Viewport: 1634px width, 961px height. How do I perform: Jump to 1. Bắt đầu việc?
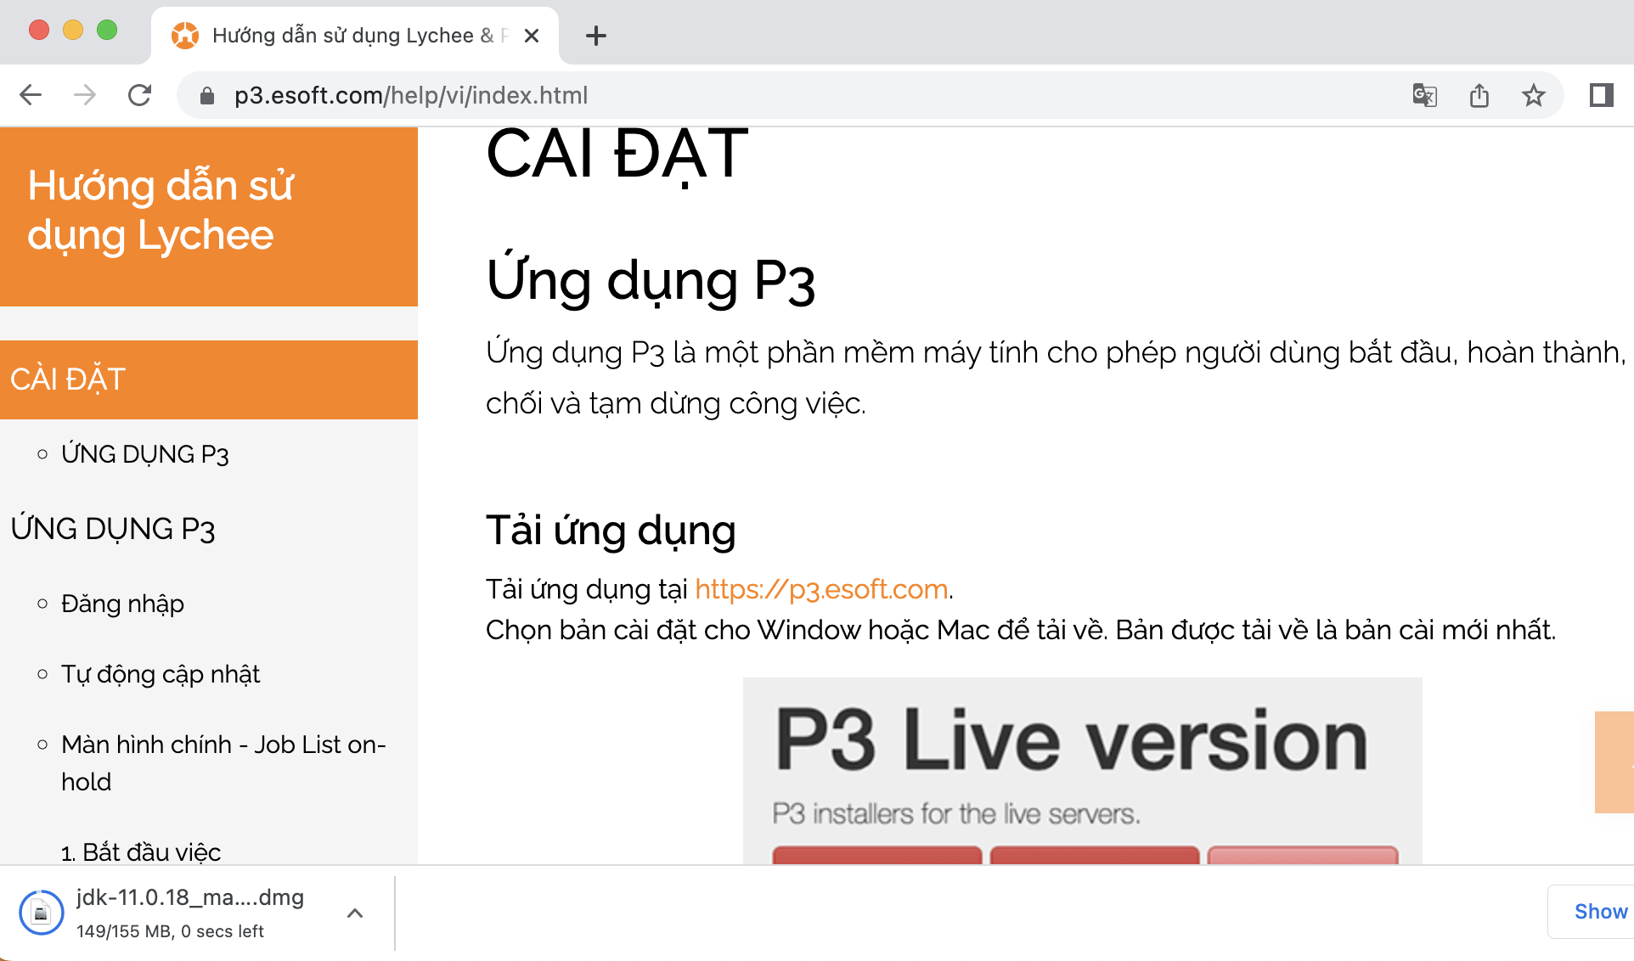coord(141,851)
